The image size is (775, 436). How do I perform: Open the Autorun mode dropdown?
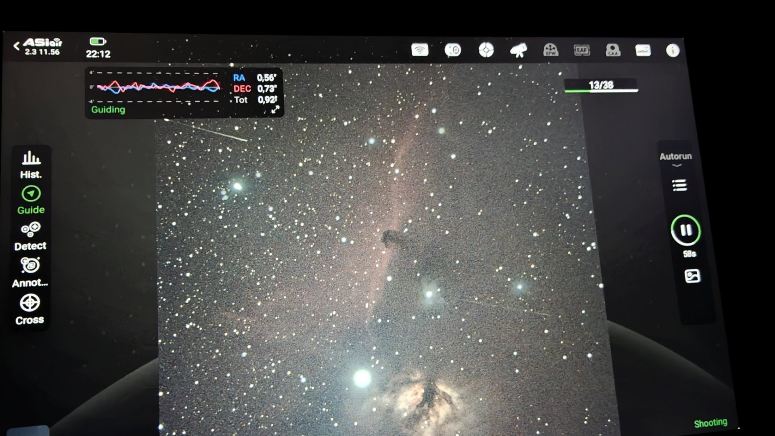pyautogui.click(x=676, y=159)
